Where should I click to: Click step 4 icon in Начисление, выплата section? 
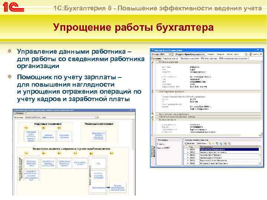(75, 153)
